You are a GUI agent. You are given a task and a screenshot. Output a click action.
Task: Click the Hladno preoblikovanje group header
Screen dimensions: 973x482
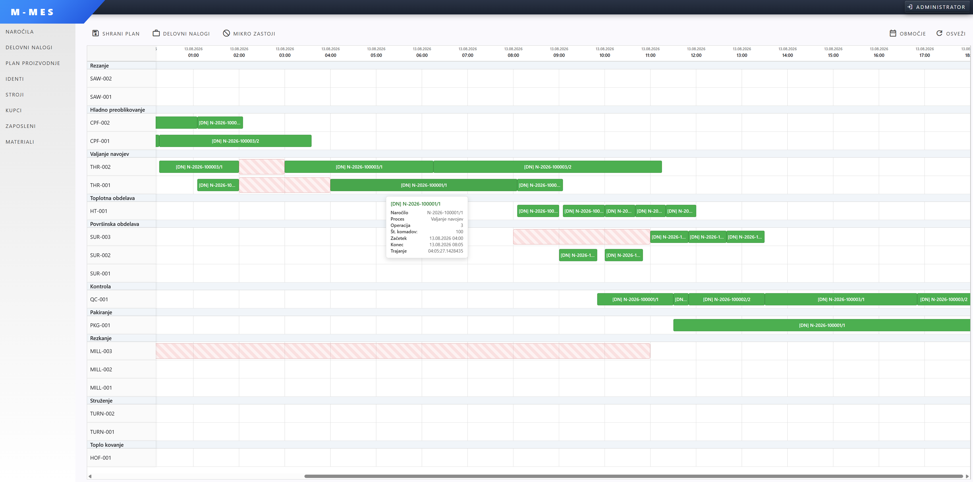tap(117, 110)
